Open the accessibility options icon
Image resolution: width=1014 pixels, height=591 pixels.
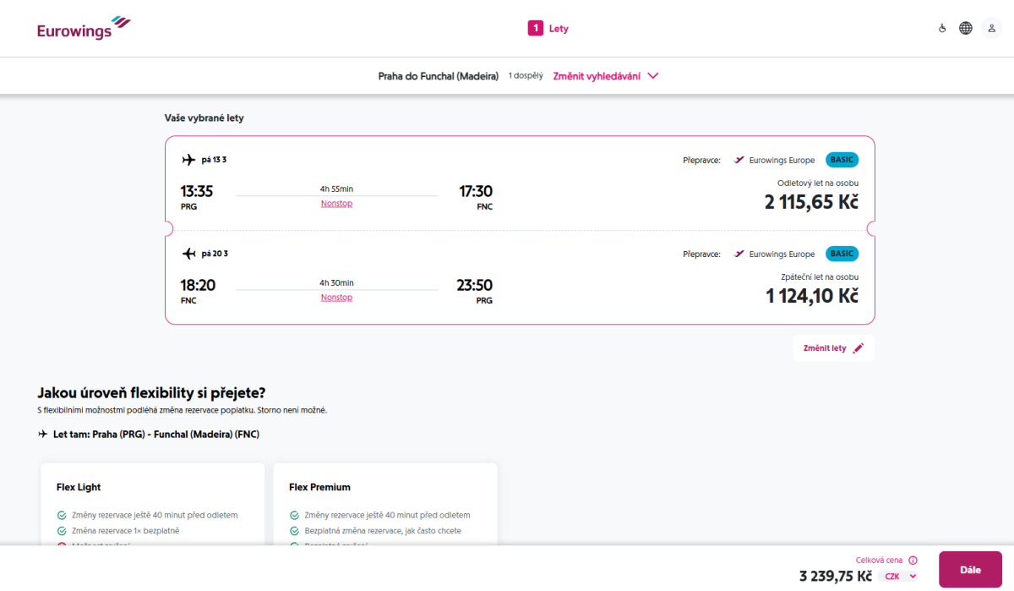coord(942,29)
